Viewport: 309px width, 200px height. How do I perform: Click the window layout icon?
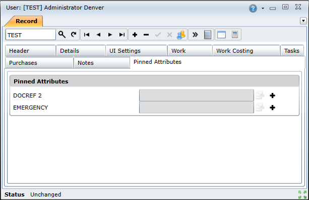coord(221,35)
